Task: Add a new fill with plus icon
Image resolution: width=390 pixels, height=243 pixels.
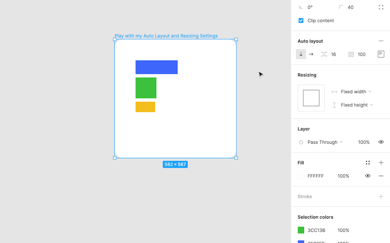Action: (381, 163)
